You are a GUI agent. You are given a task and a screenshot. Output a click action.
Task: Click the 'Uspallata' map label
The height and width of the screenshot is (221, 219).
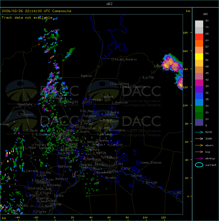[25, 104]
